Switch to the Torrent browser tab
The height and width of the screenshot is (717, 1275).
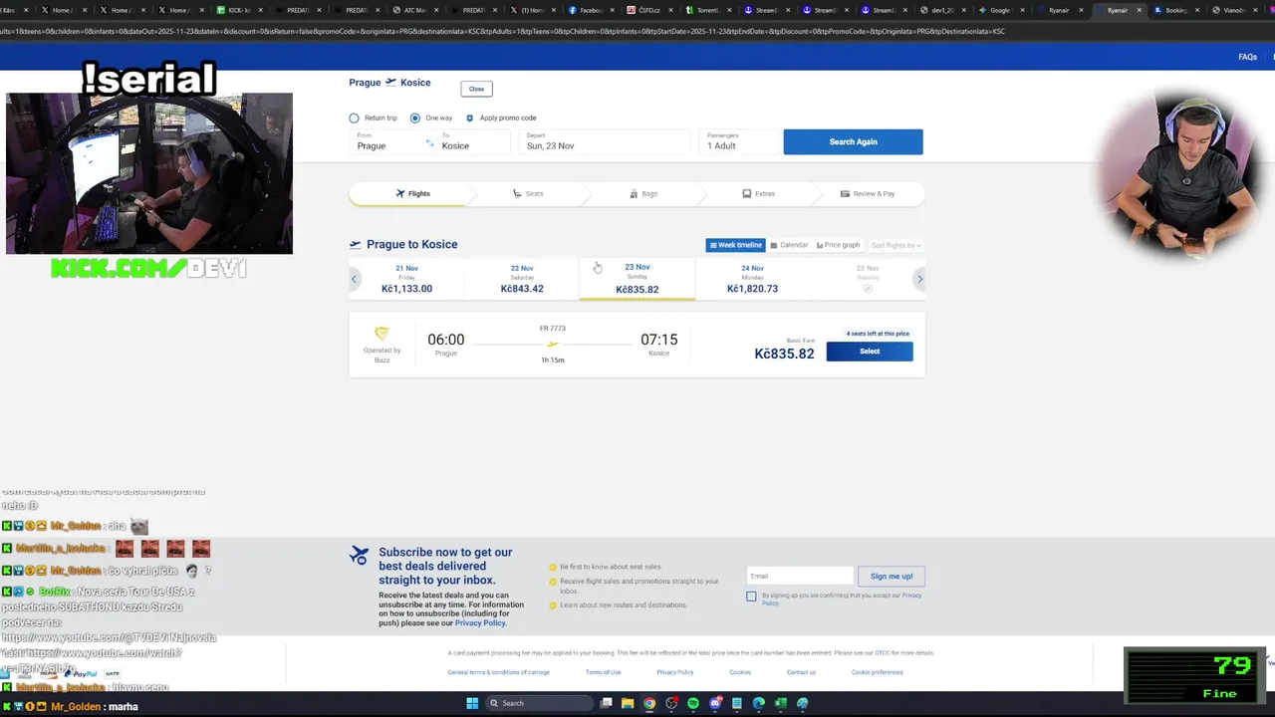click(709, 10)
